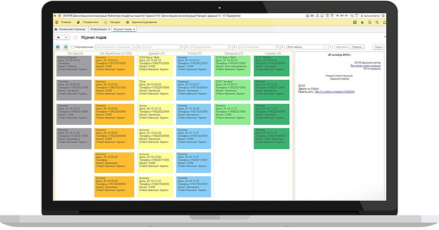Open the 'Калидка' section
This screenshot has height=230, width=439.
click(115, 22)
